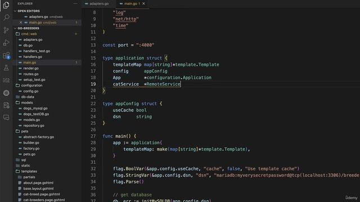Expand the sql folder
360x202 pixels.
coord(24,160)
